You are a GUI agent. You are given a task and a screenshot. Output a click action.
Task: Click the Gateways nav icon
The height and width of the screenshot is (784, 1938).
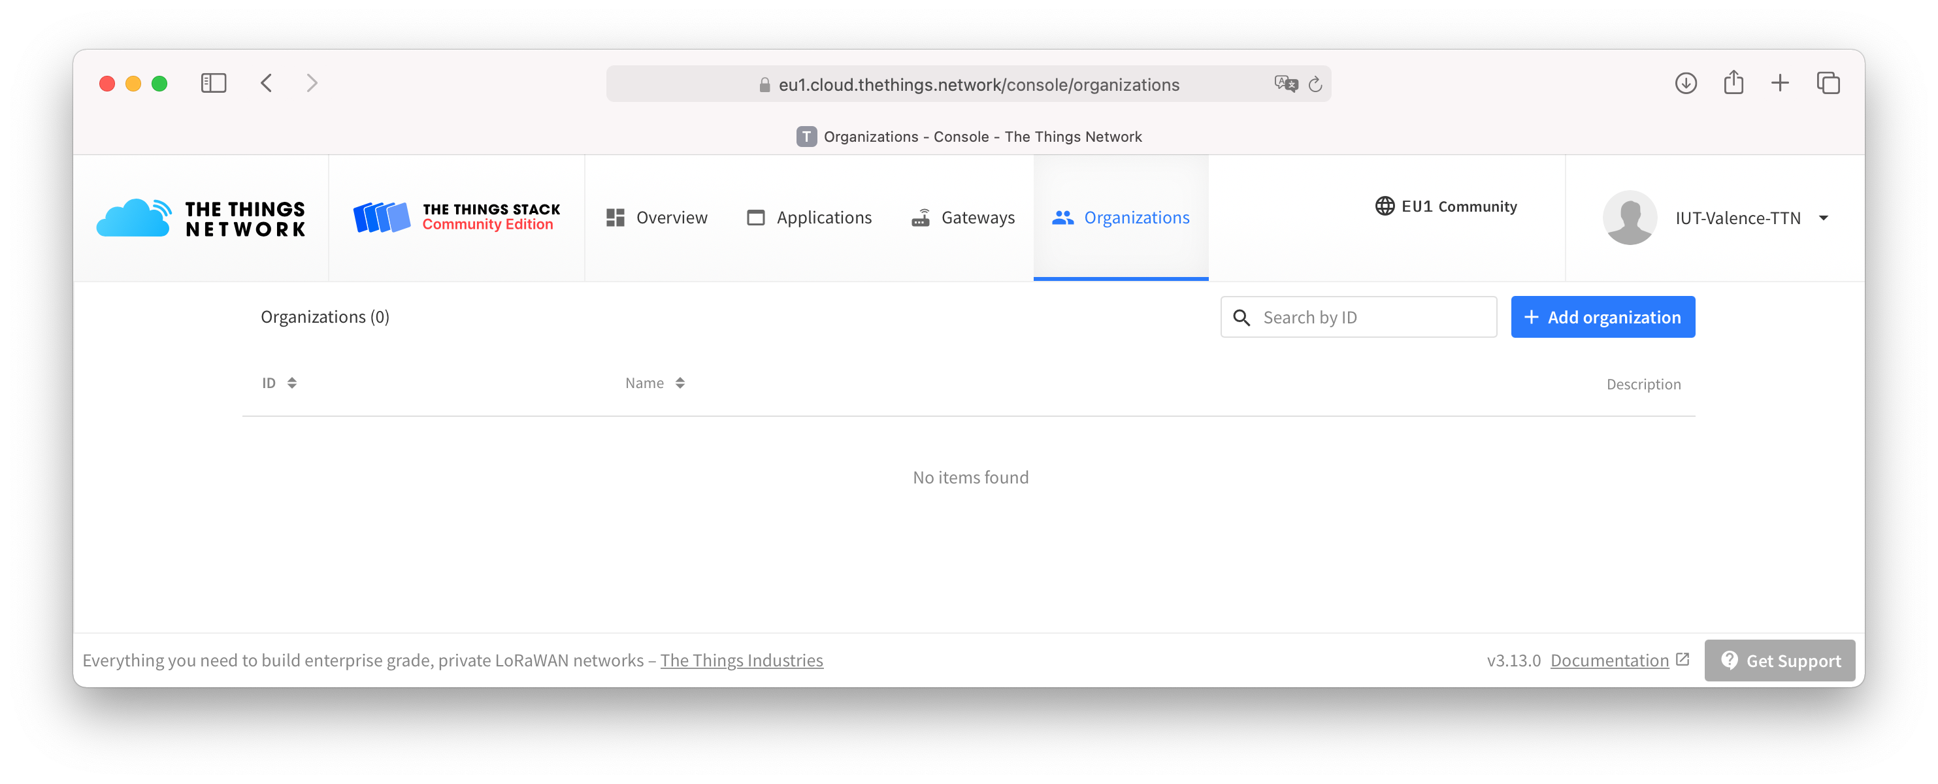(x=919, y=216)
